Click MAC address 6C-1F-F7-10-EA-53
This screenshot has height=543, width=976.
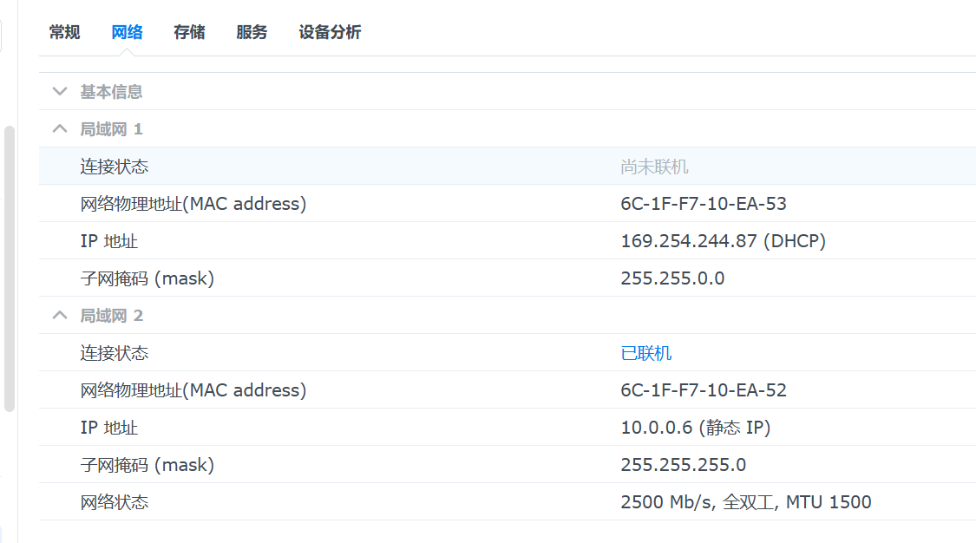click(x=704, y=204)
